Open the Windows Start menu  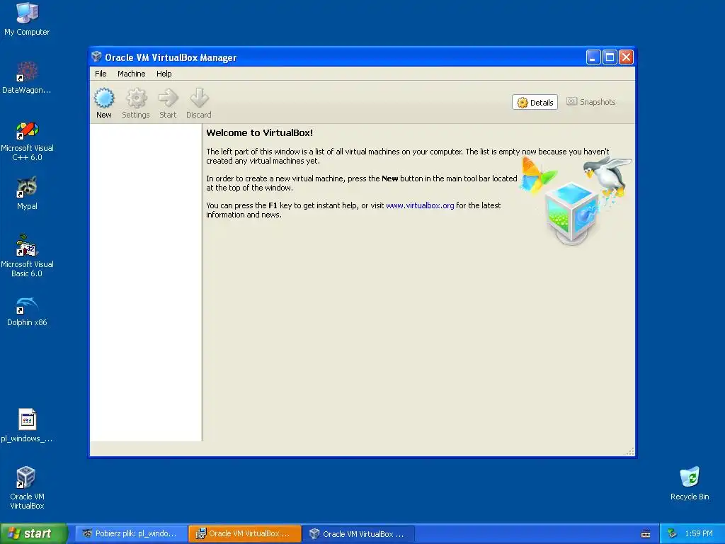33,533
